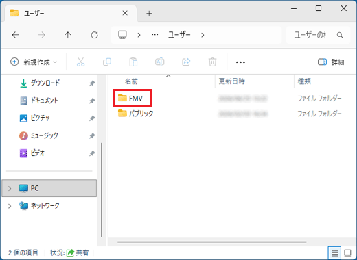The height and width of the screenshot is (260, 357).
Task: Open the toolbar See more menu
Action: pyautogui.click(x=240, y=62)
